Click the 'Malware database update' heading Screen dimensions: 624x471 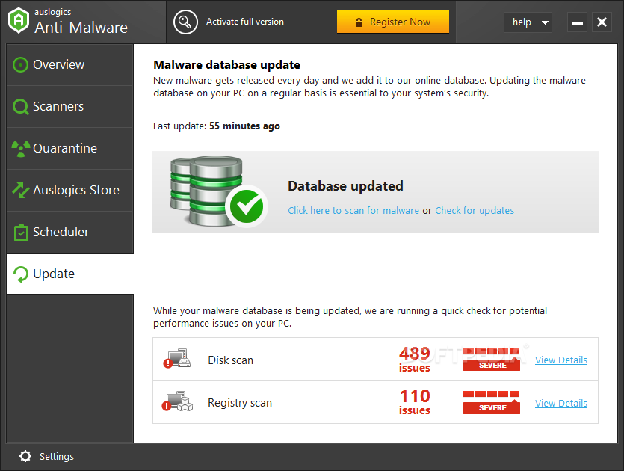point(227,65)
